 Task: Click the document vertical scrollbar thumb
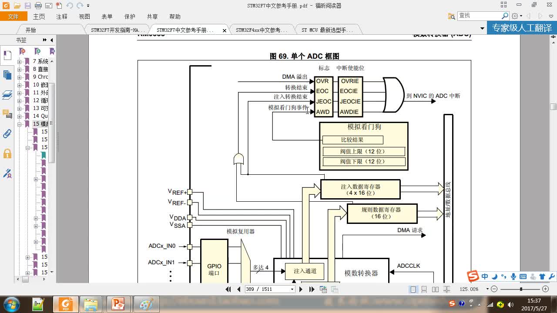(553, 107)
